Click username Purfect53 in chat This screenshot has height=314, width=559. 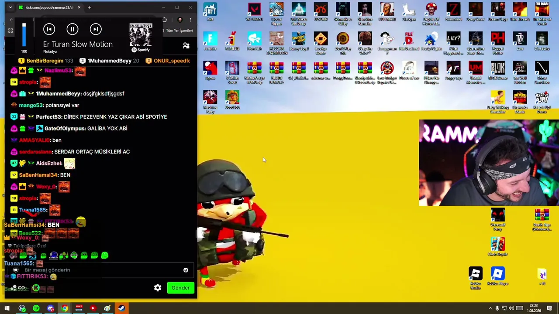pos(48,117)
